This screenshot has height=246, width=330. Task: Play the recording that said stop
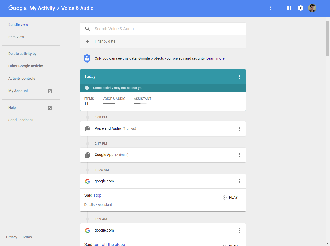coord(230,197)
